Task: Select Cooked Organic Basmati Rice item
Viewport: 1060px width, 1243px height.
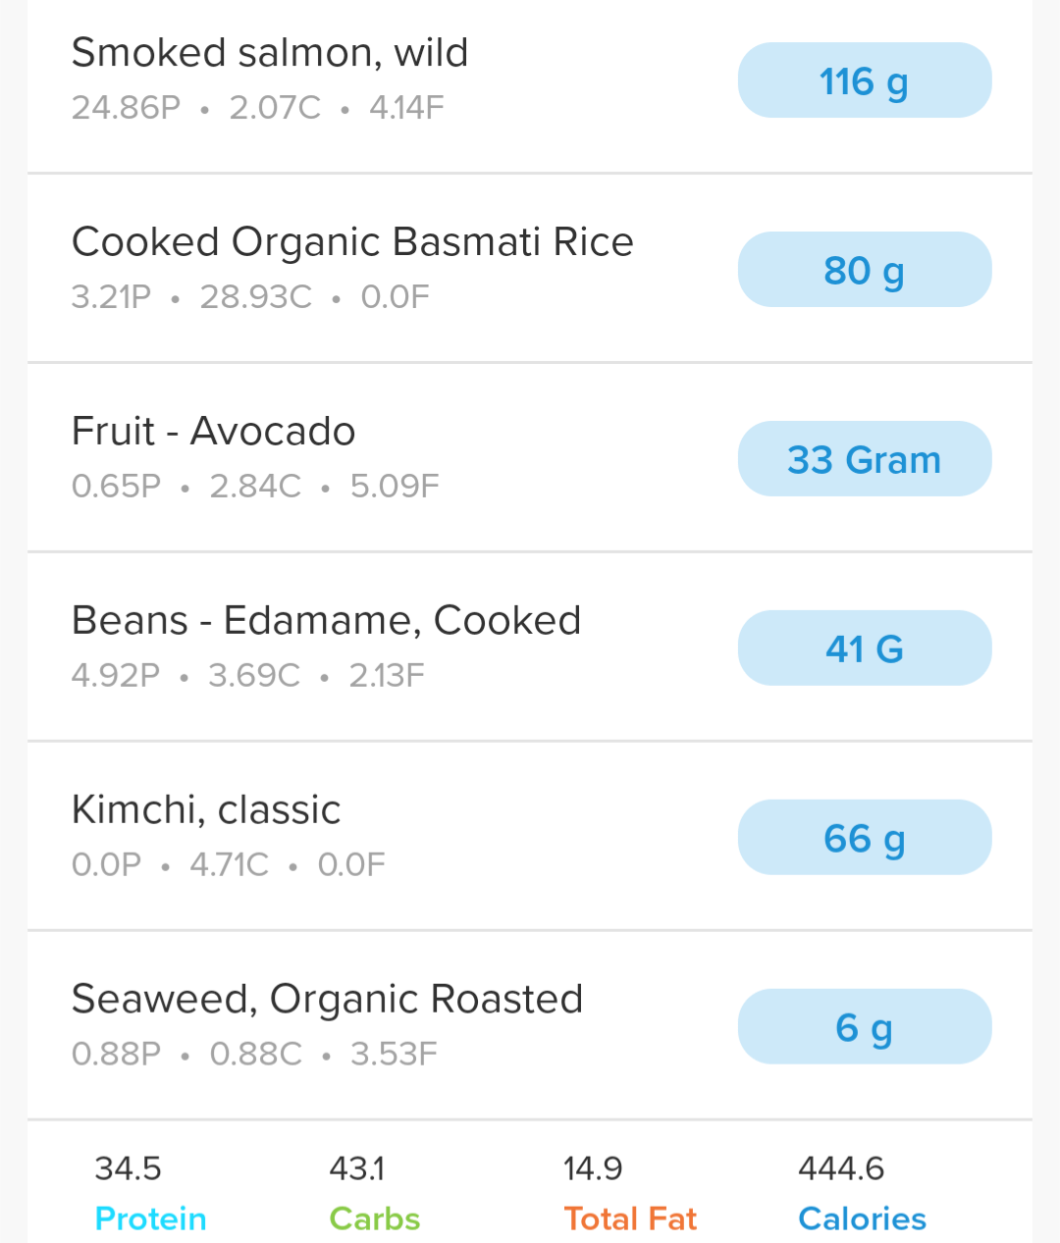Action: point(352,242)
